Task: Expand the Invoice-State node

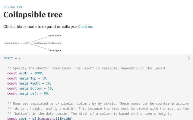Action: point(61,36)
